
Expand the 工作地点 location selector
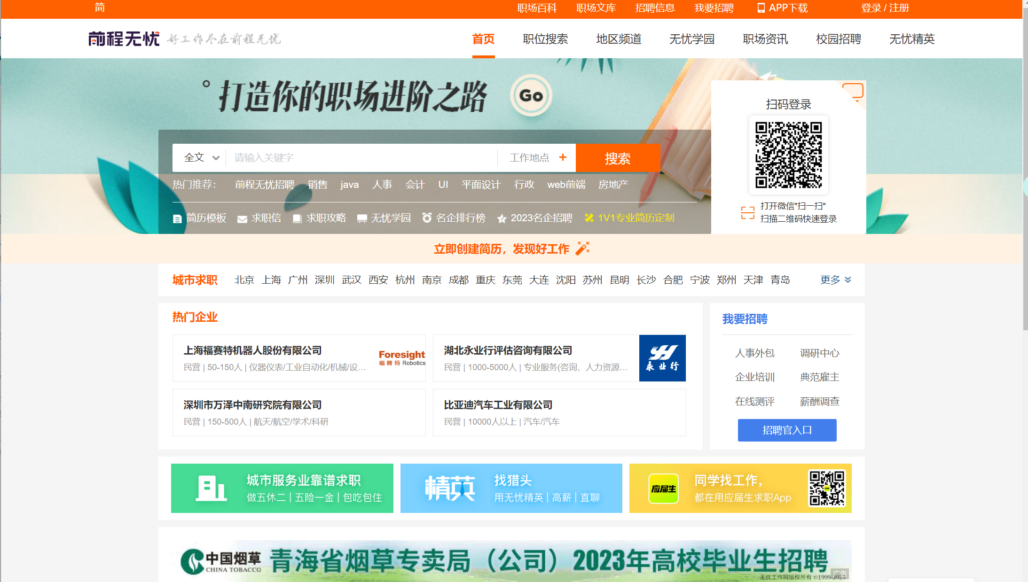[536, 157]
